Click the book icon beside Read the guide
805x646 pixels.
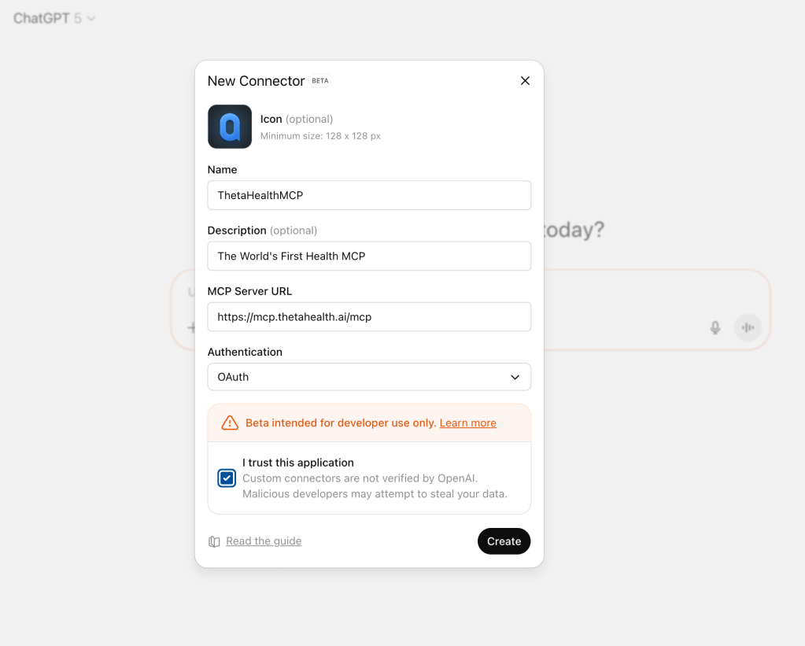[214, 542]
